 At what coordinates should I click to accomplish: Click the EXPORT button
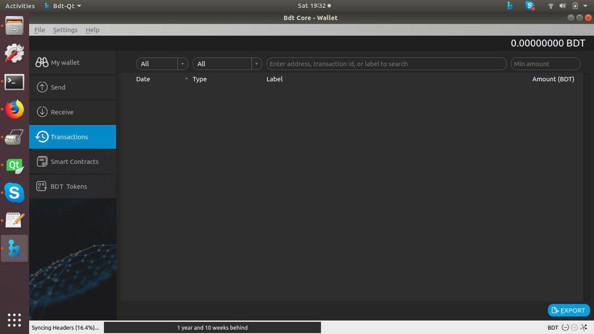569,310
